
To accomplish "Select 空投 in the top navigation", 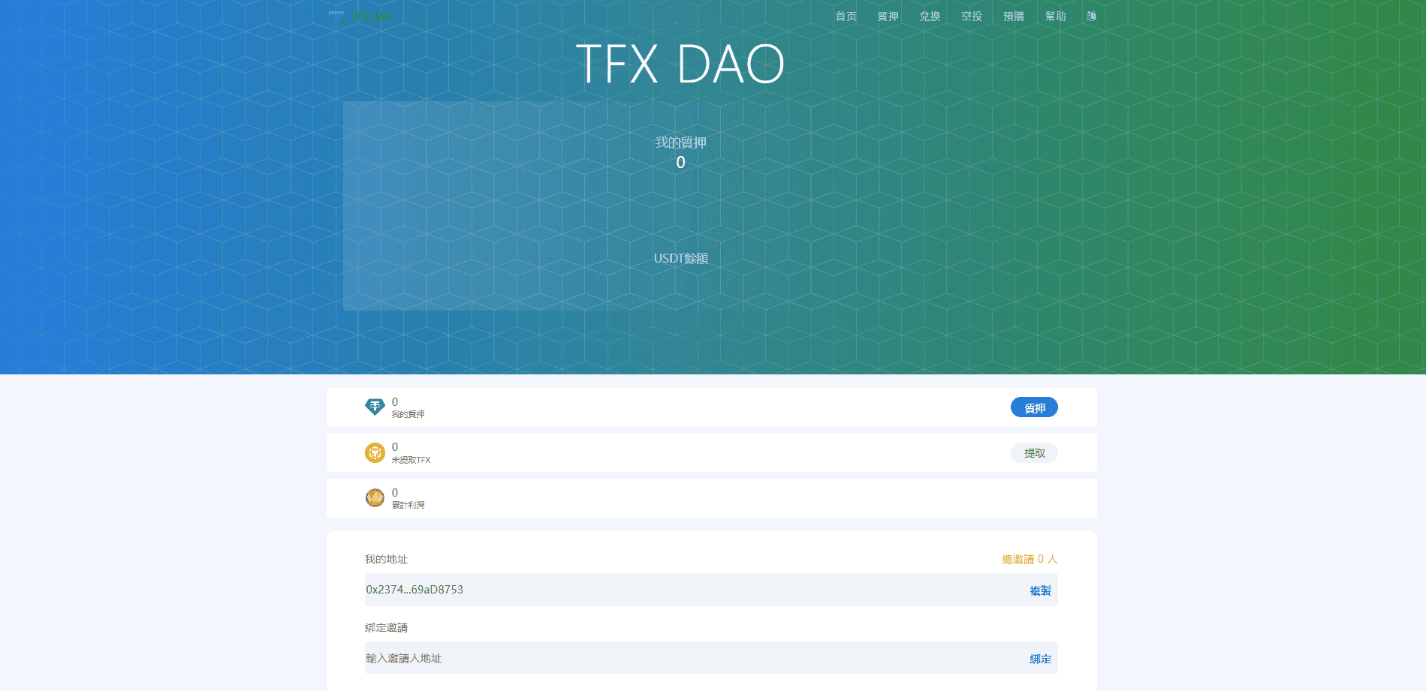I will coord(972,17).
